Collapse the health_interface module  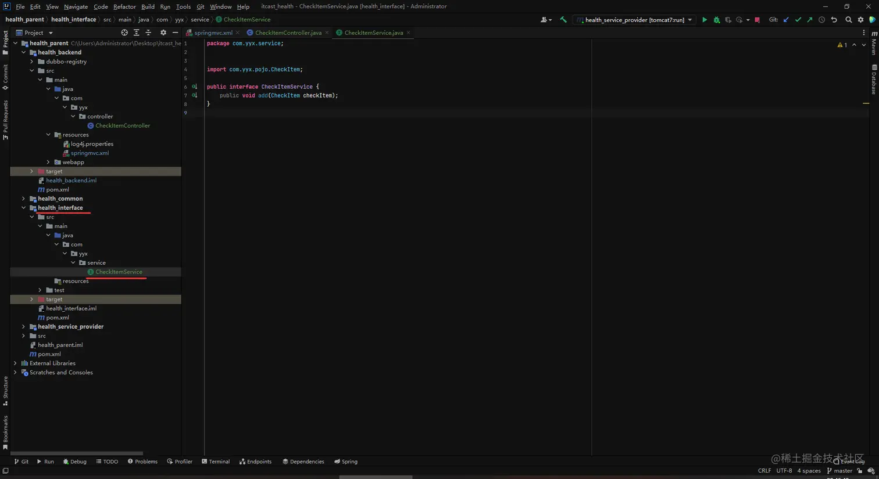tap(24, 208)
